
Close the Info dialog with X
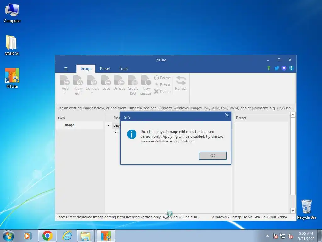pyautogui.click(x=227, y=115)
